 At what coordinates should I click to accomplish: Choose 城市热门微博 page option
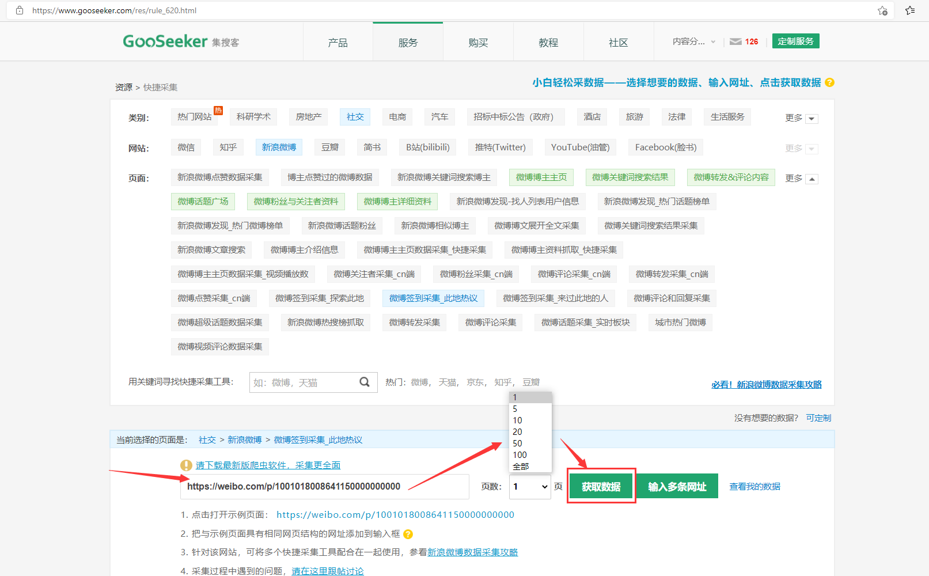(680, 323)
